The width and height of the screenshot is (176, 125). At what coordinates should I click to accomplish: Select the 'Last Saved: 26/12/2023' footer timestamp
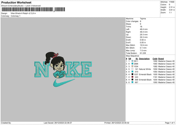tap(58, 123)
